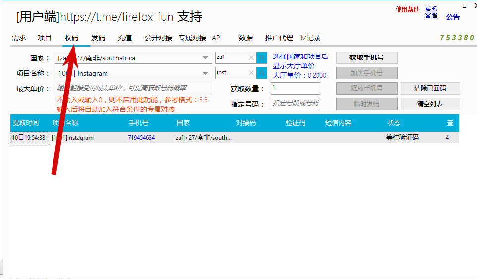This screenshot has height=279, width=477.
Task: Click the 手机号 column header
Action: click(138, 123)
